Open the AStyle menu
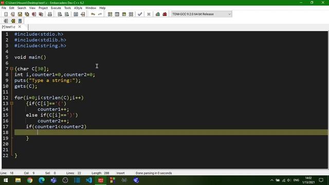 pos(78,8)
